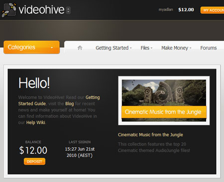Image resolution: width=224 pixels, height=182 pixels.
Task: Click the VideoHive bee logo icon
Action: coord(9,10)
